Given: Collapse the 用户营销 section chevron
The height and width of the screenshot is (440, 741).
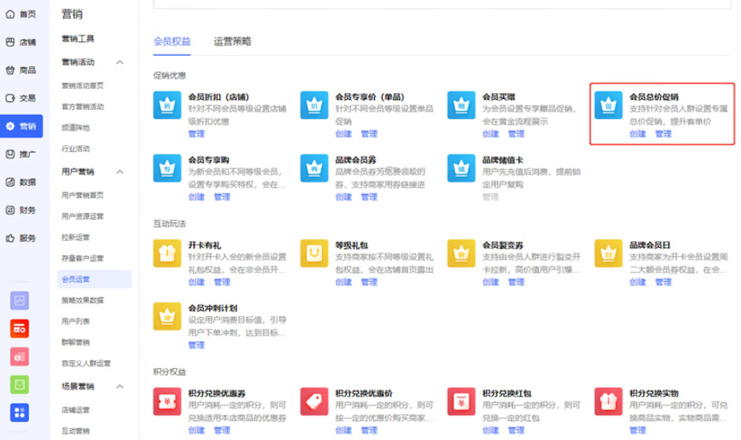Looking at the screenshot, I should 120,172.
